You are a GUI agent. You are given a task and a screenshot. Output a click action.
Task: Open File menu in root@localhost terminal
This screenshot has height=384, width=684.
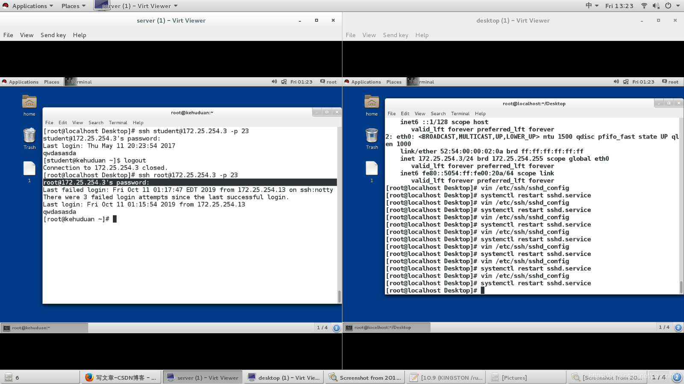392,113
